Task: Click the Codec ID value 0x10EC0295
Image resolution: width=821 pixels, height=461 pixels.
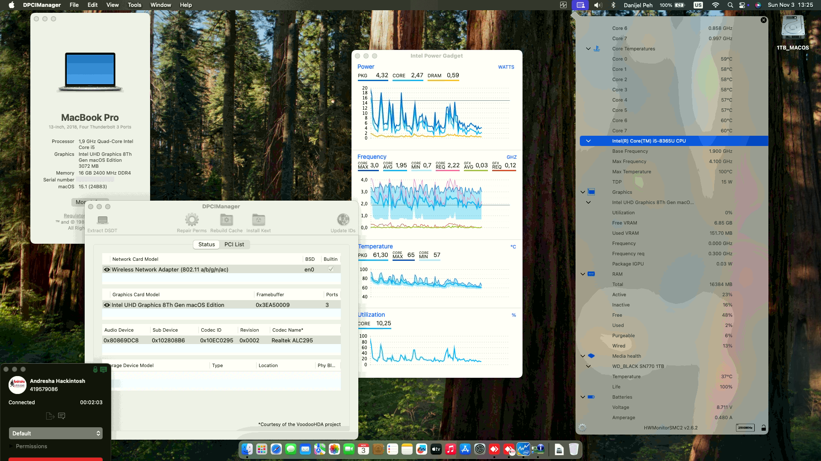Action: 217,340
